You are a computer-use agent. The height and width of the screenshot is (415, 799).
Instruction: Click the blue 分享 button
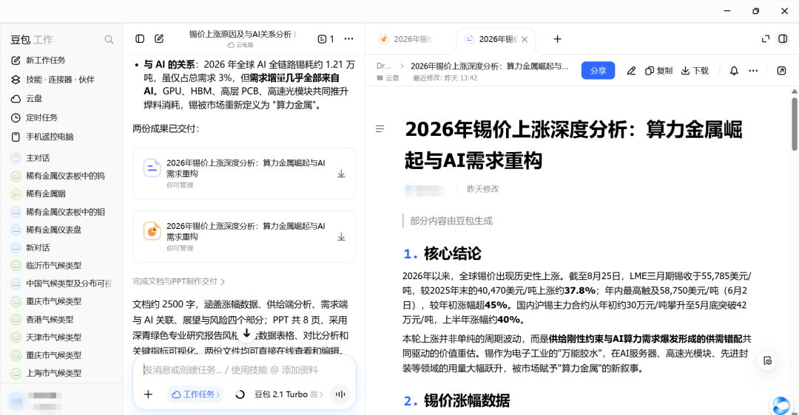599,71
